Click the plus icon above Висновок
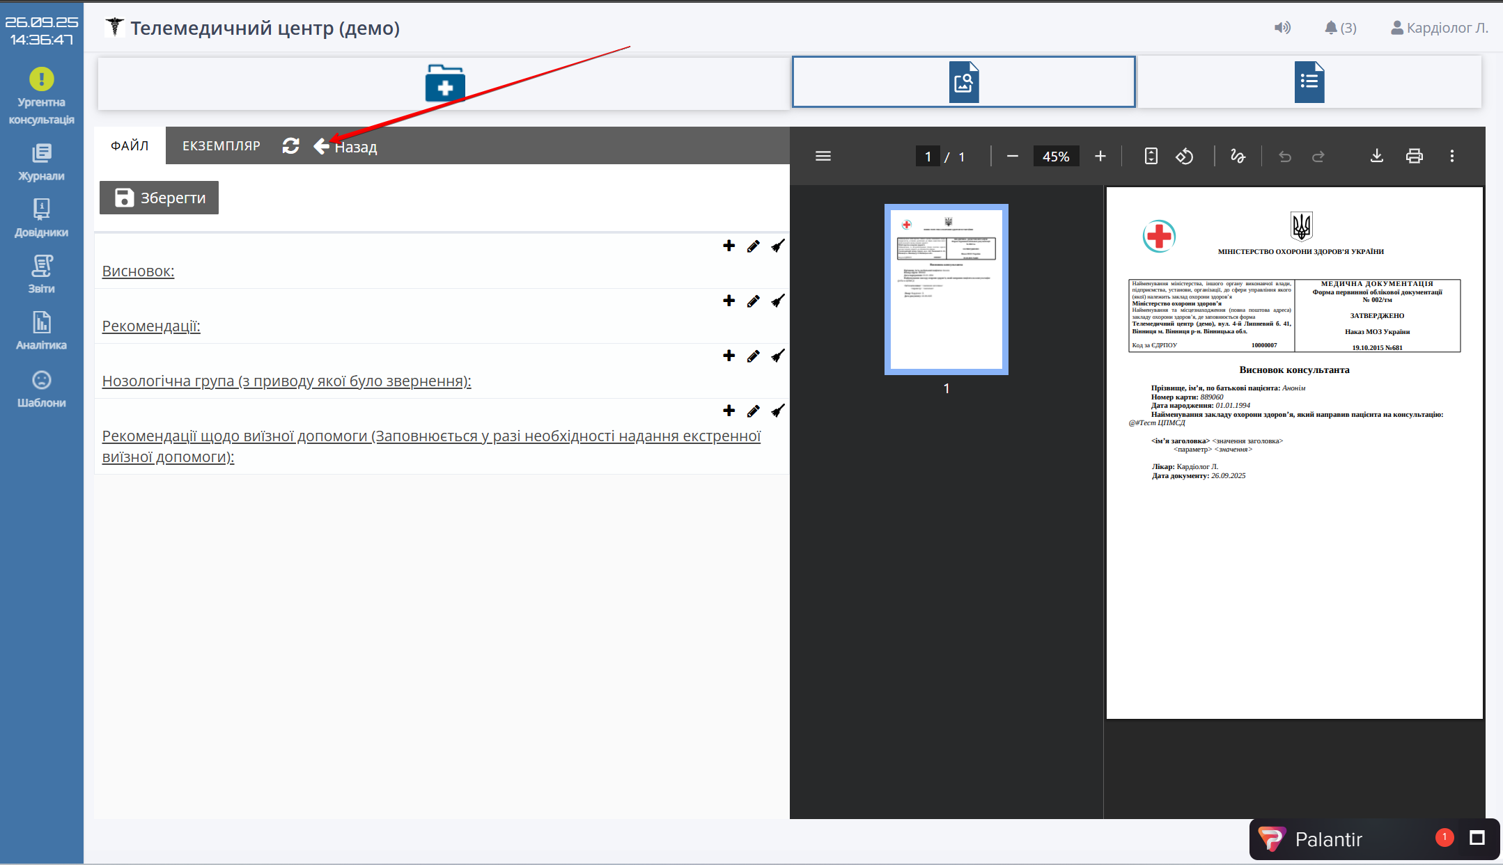This screenshot has width=1503, height=865. click(x=729, y=246)
